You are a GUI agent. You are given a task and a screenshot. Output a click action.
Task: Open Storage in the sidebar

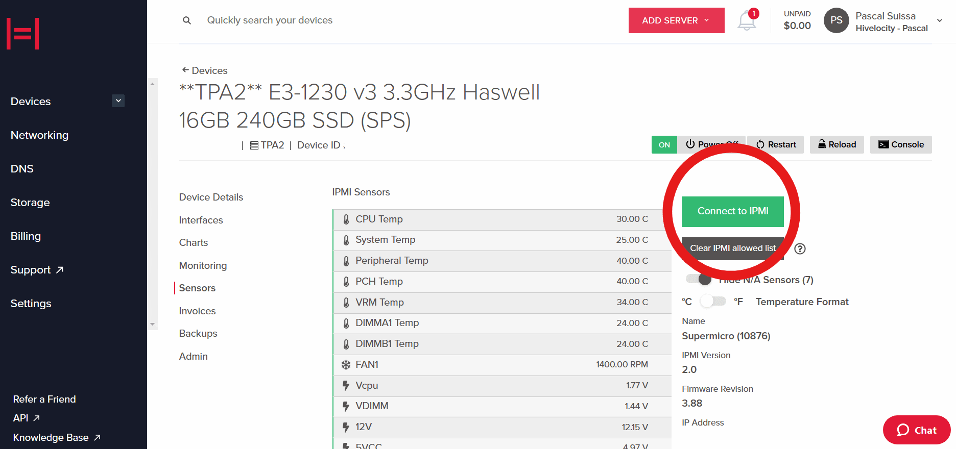click(x=30, y=203)
